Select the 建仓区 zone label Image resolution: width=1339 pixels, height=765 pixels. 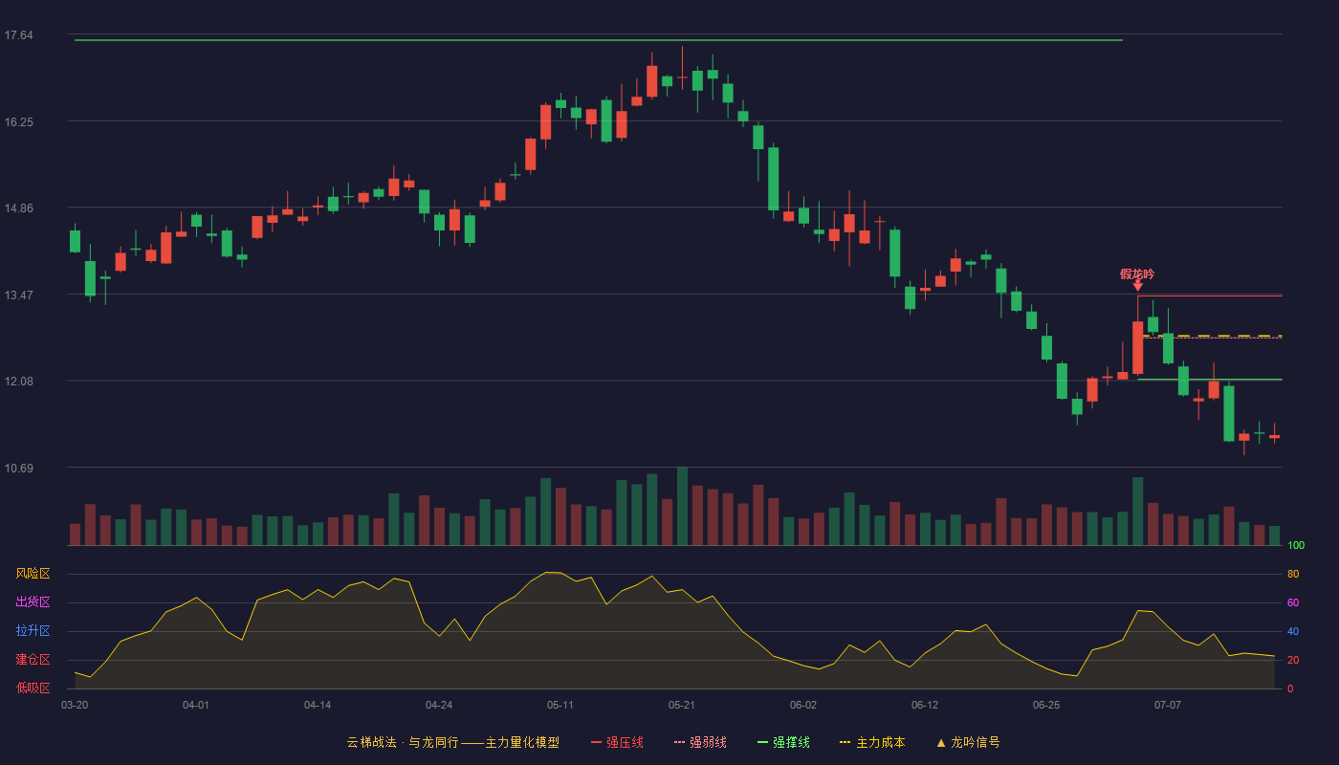[x=33, y=660]
